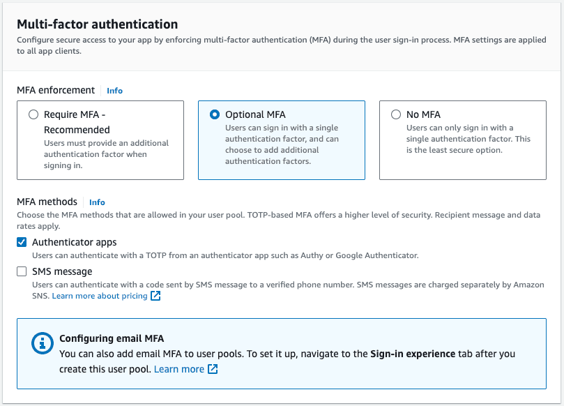Open the Info link beside MFA enforcement
Viewport: 564px width, 406px height.
coord(114,91)
